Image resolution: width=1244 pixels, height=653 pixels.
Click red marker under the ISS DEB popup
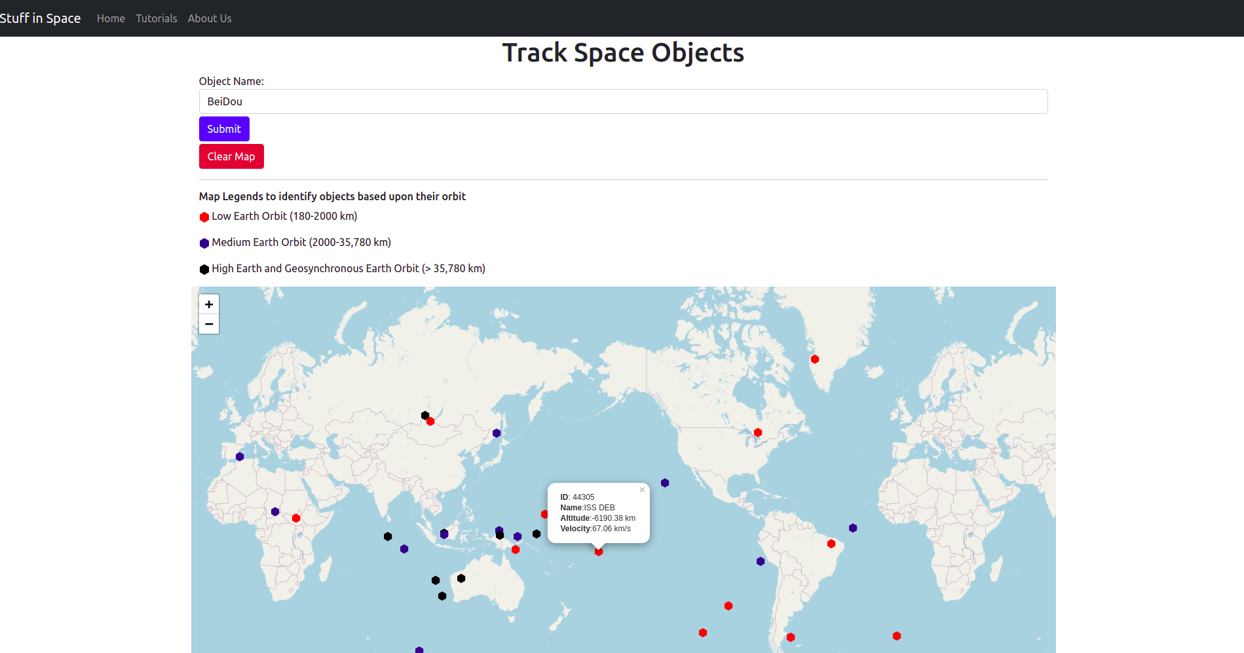click(599, 552)
